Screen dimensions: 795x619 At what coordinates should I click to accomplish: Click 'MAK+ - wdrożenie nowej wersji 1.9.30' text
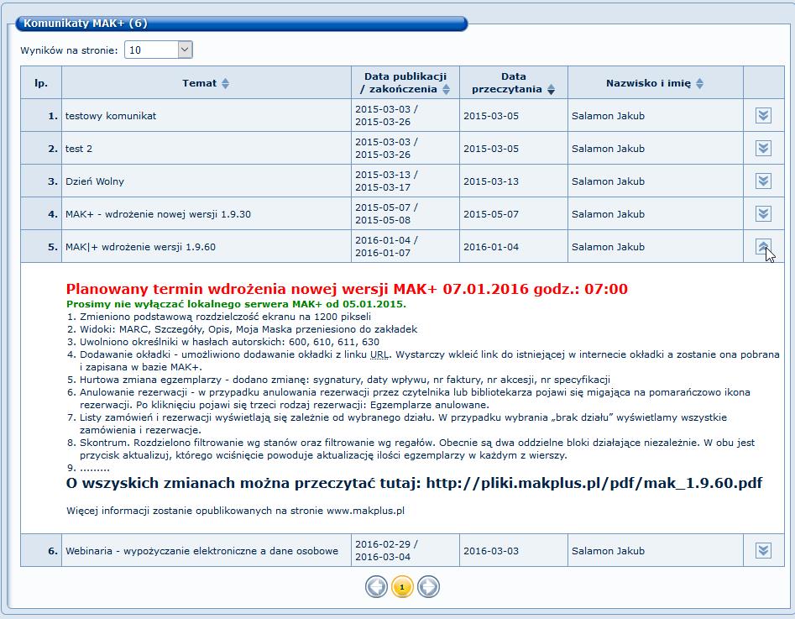tap(158, 214)
